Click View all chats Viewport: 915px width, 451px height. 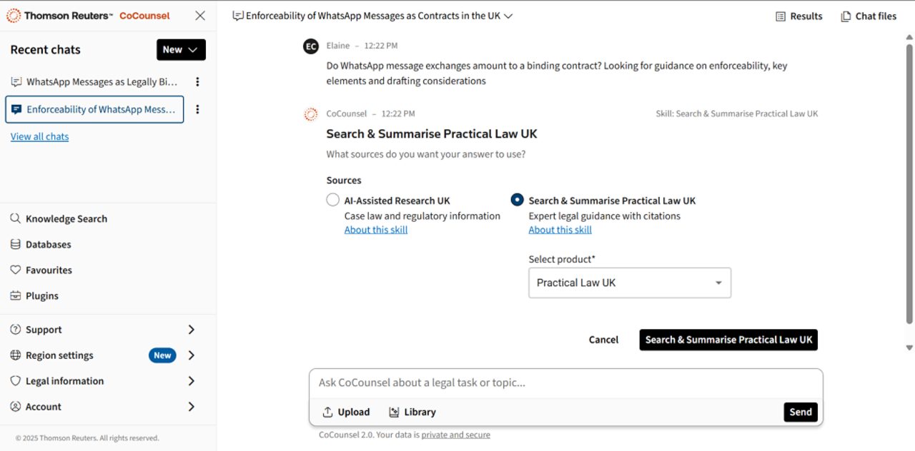(39, 136)
